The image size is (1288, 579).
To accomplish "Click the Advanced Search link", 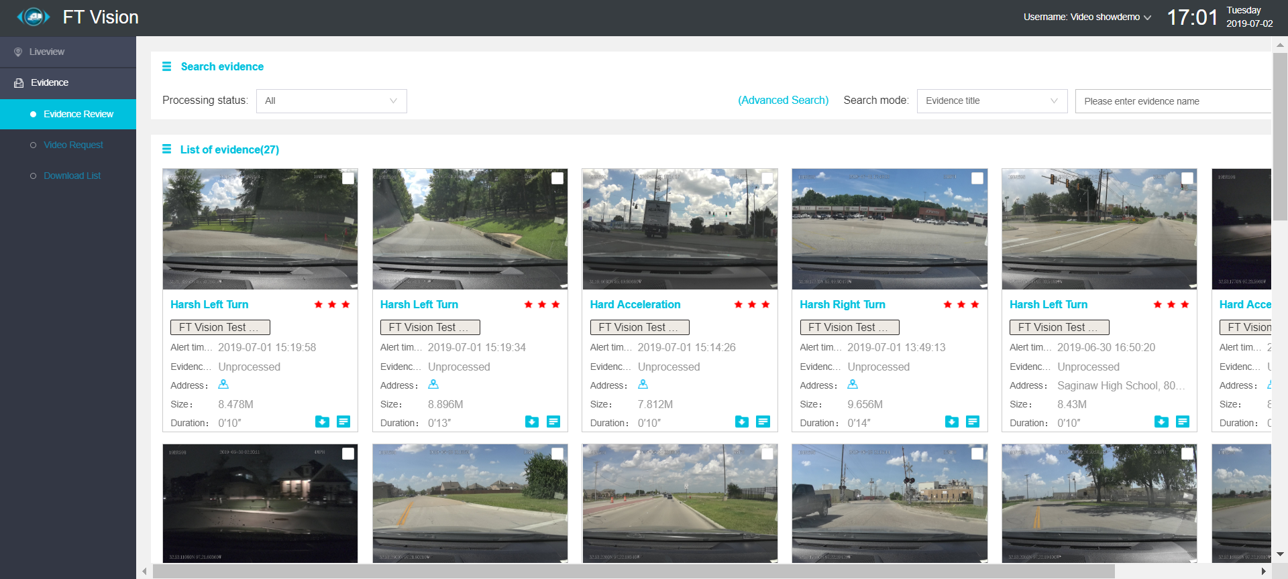I will [x=783, y=101].
